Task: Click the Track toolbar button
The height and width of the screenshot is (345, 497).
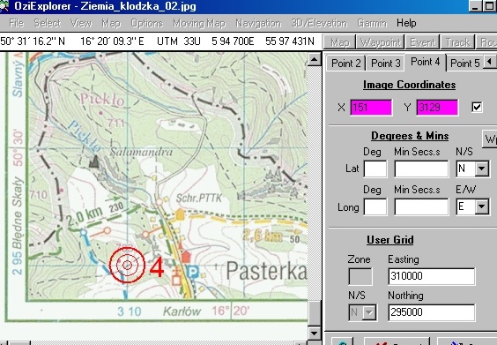Action: (457, 42)
